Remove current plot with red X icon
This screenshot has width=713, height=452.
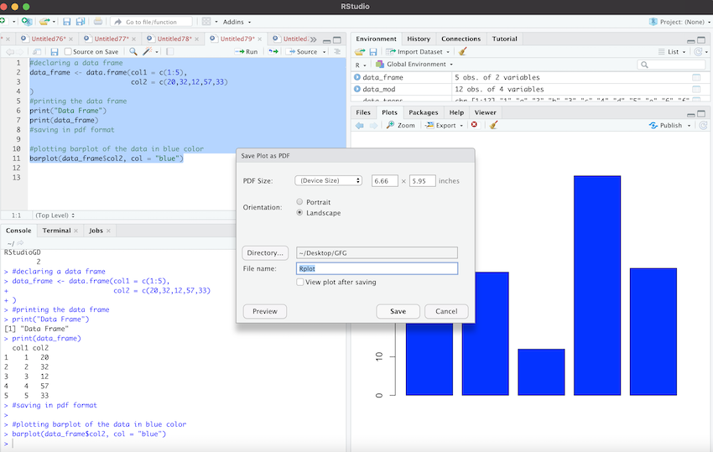pyautogui.click(x=474, y=126)
